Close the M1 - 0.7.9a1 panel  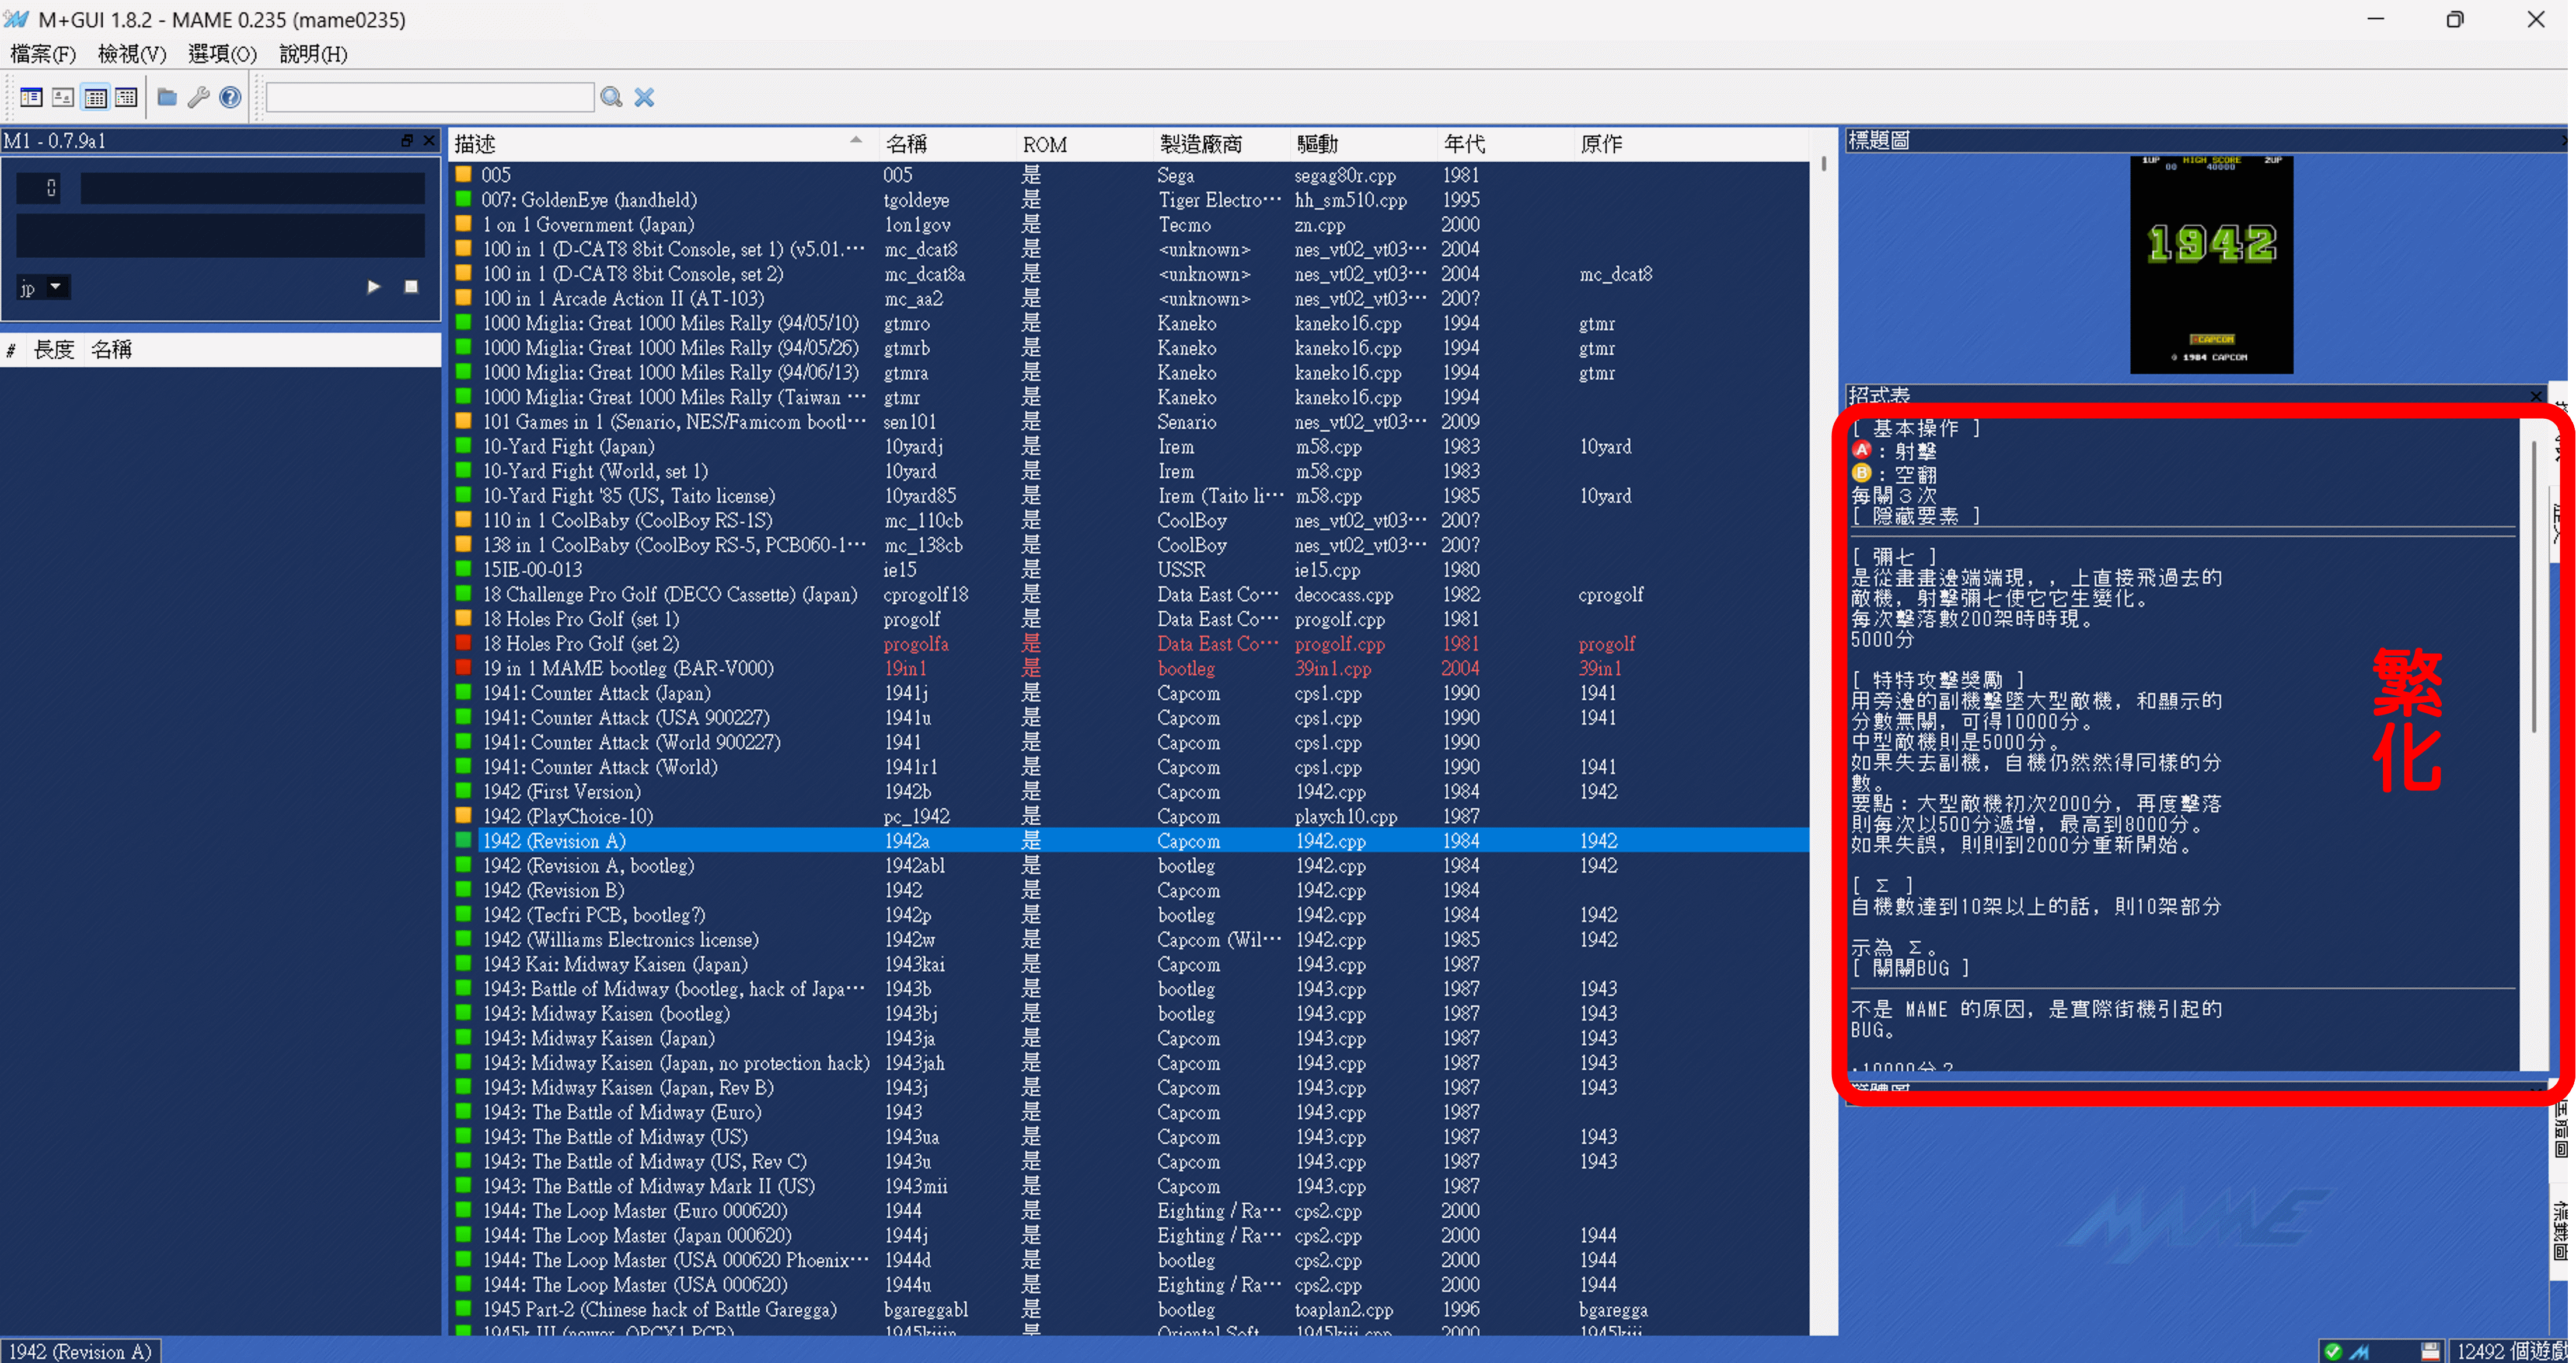coord(429,141)
